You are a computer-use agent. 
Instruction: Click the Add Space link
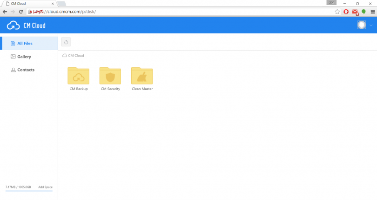(45, 187)
